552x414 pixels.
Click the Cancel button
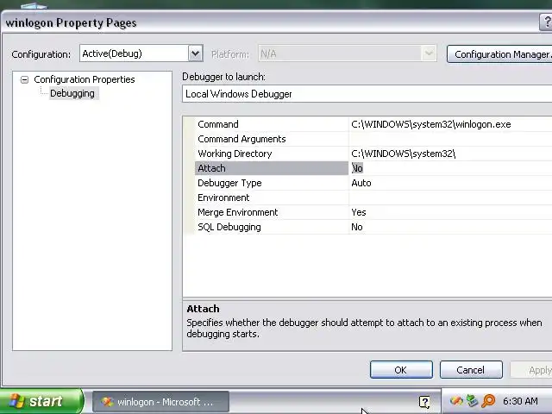pos(471,370)
